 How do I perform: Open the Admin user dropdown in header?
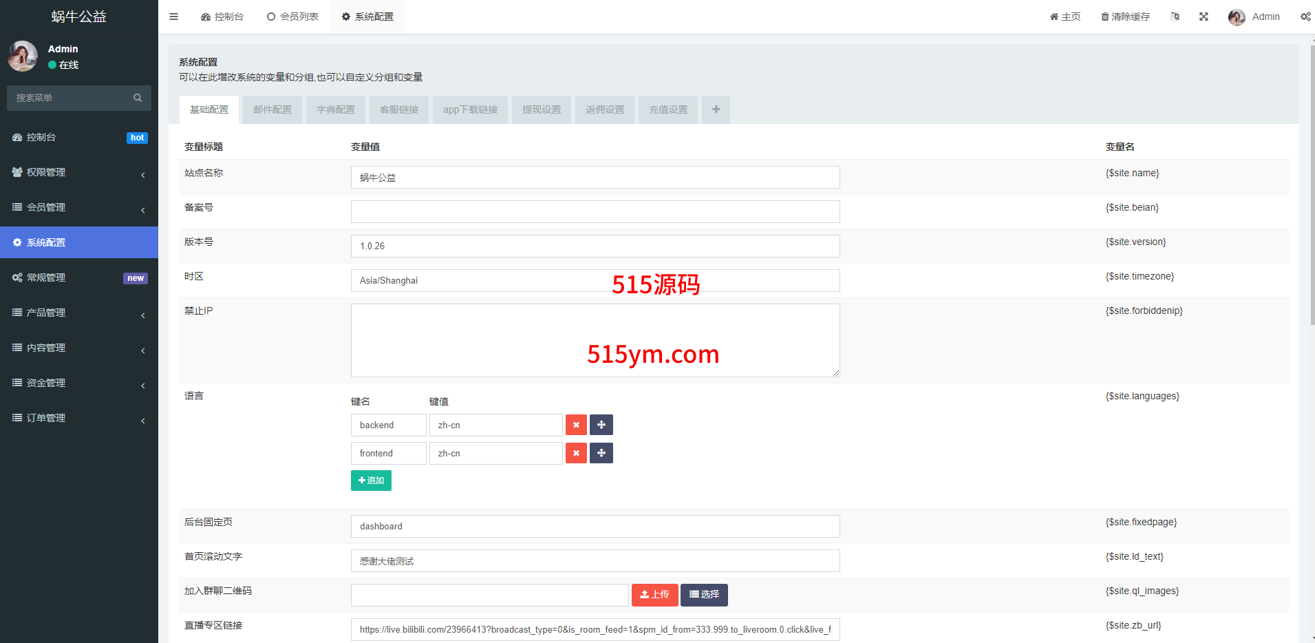click(1254, 17)
